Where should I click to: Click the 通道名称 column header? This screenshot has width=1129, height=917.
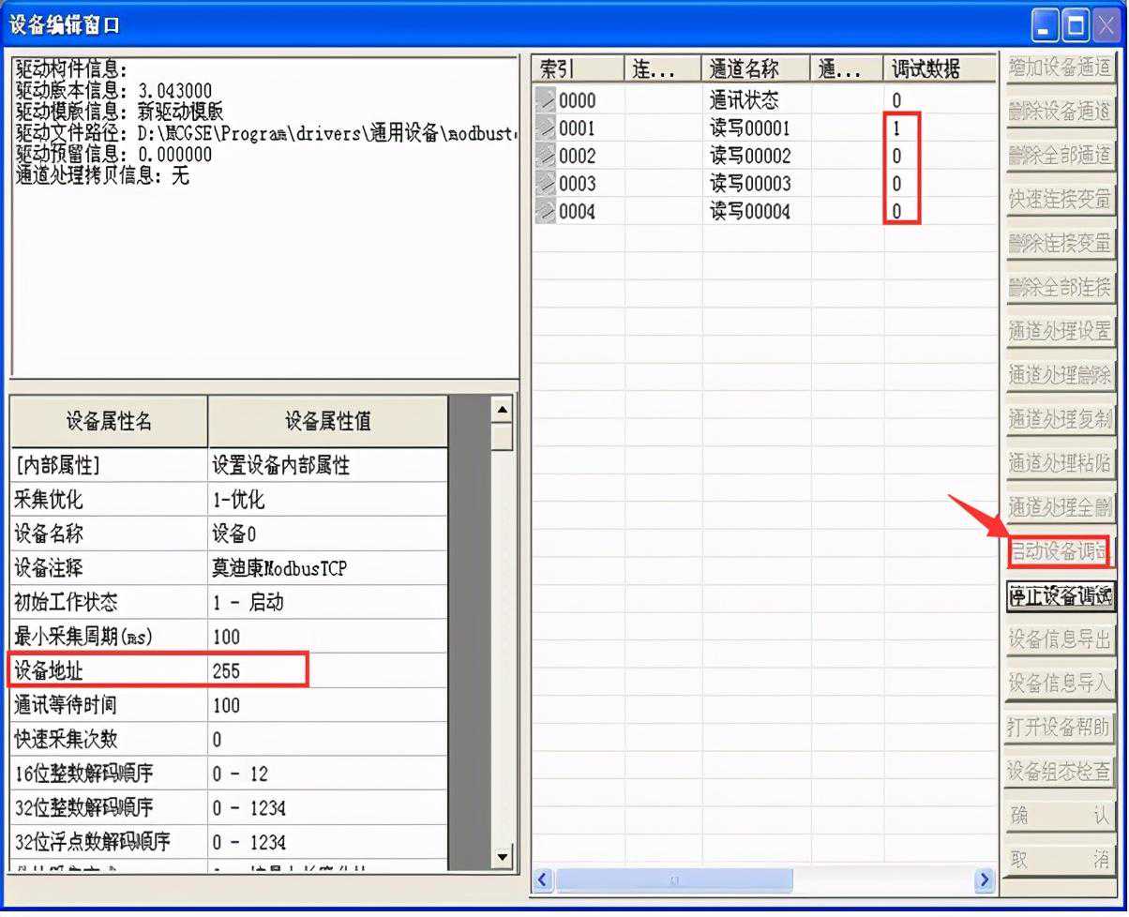755,69
